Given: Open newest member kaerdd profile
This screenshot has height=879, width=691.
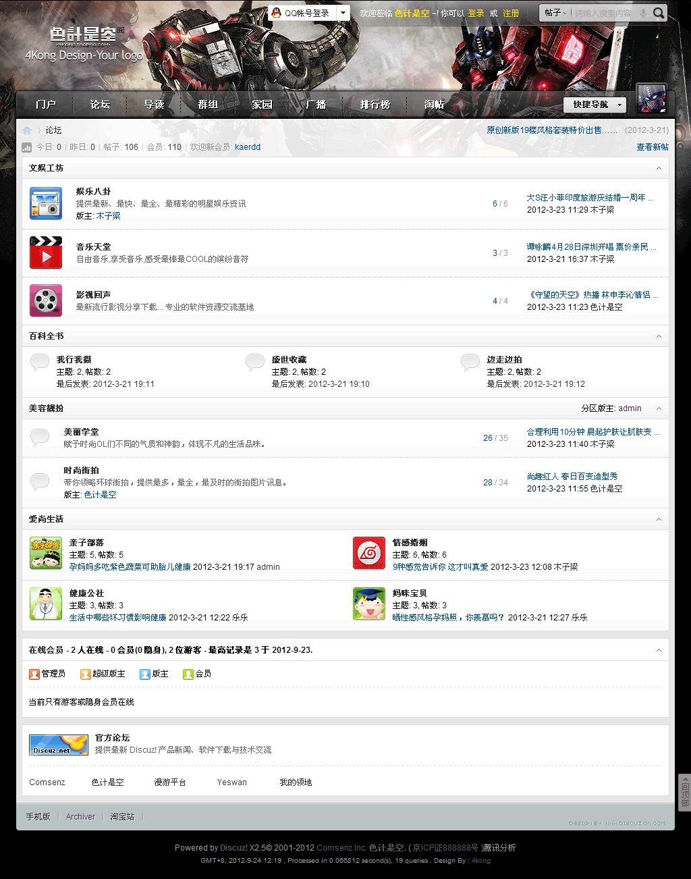Looking at the screenshot, I should [x=248, y=147].
